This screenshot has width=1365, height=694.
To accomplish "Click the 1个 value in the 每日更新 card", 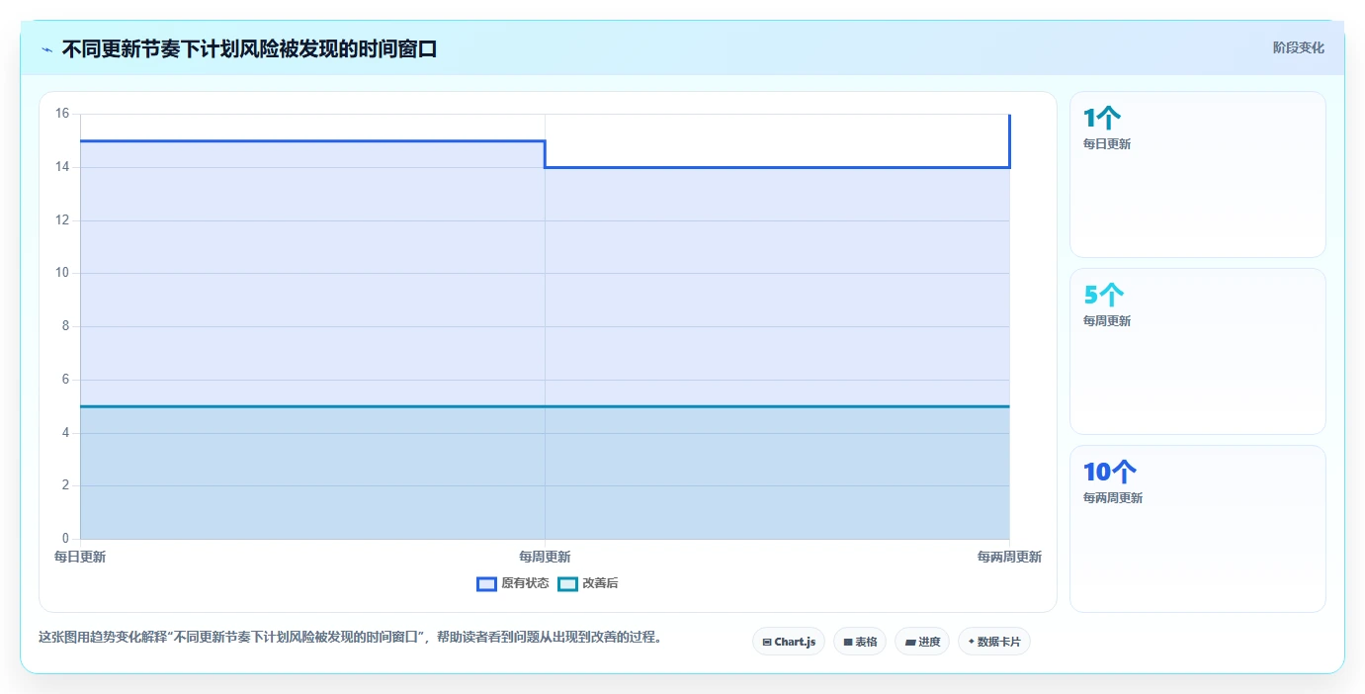I will 1102,119.
